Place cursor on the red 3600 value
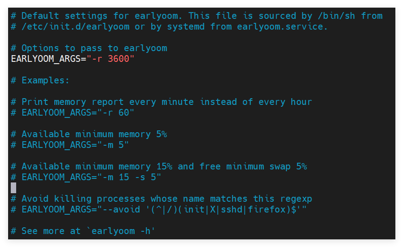Screen dimensions: 403x247 (118, 59)
